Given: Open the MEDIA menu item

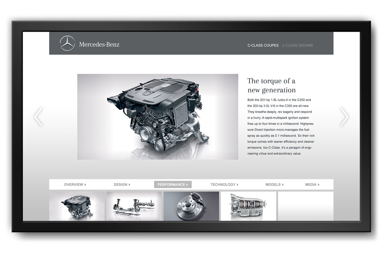Looking at the screenshot, I should pos(312,184).
